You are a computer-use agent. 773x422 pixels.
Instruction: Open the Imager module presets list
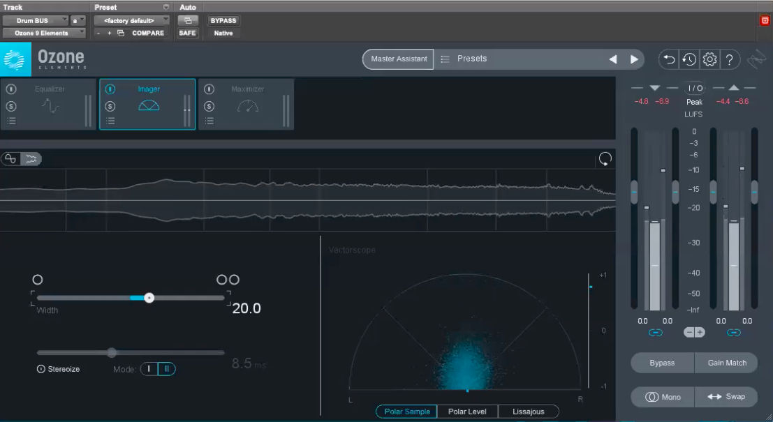pyautogui.click(x=110, y=121)
